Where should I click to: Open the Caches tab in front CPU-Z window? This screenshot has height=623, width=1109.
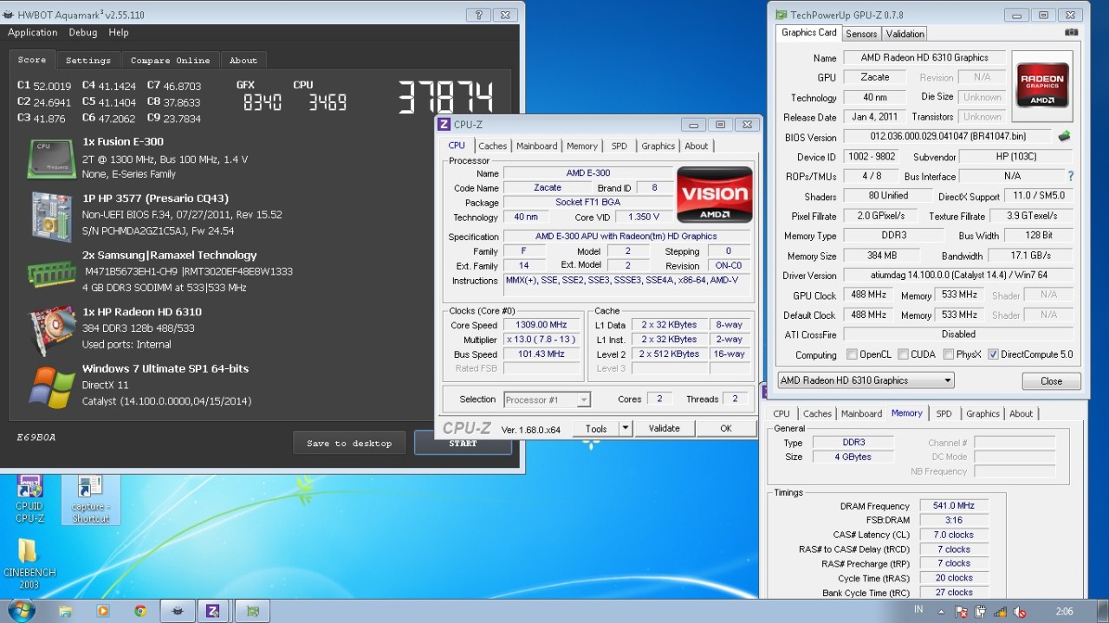pos(493,146)
